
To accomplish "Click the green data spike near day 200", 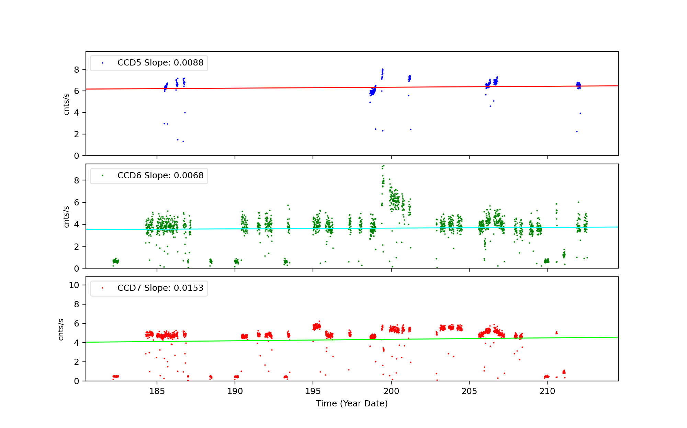I will [x=383, y=182].
